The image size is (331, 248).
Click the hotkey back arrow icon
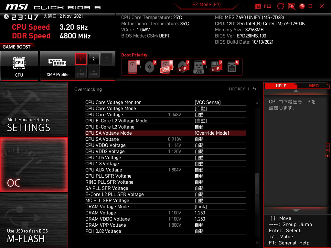click(254, 89)
